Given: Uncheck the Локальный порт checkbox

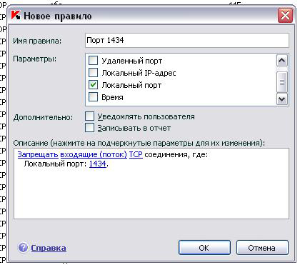Looking at the screenshot, I should coord(93,85).
